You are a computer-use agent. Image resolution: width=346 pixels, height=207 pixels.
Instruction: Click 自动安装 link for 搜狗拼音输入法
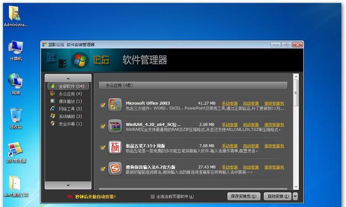click(251, 167)
